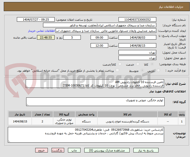Click the table date cell 1404/08/15
Viewport: 190px width, 157px height.
point(20,121)
